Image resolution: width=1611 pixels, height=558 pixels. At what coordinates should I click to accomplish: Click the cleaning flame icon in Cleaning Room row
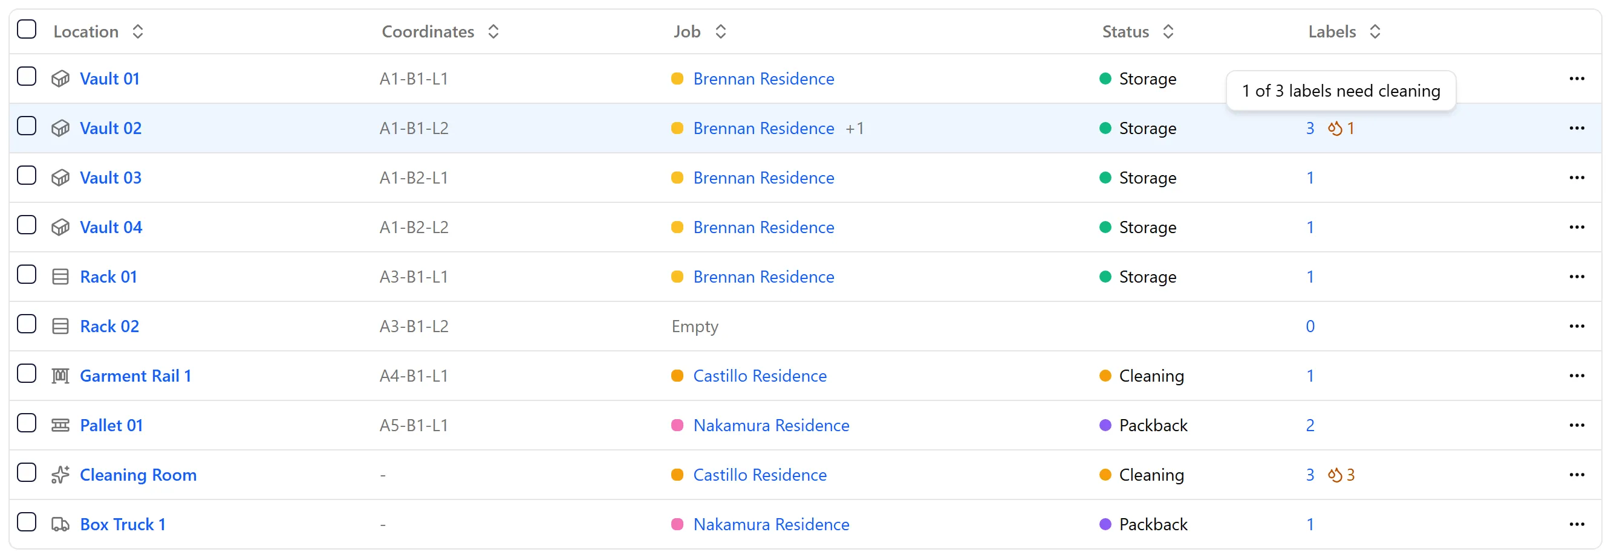click(x=1335, y=475)
